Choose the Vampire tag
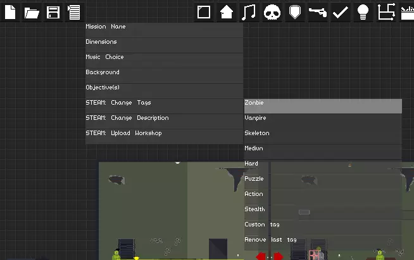 [x=323, y=121]
